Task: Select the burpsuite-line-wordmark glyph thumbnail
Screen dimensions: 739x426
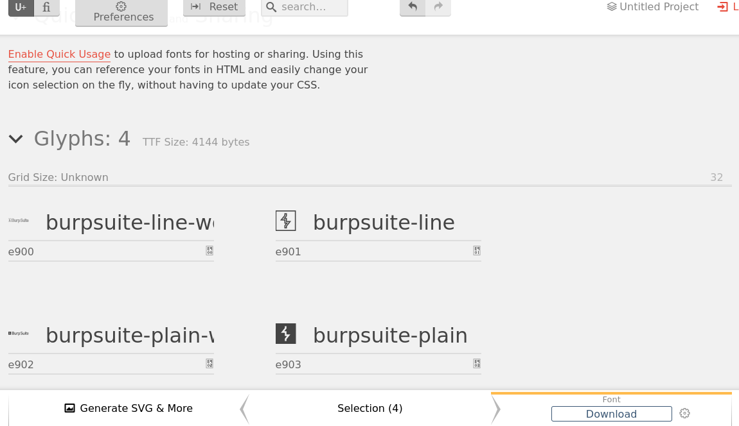Action: (x=19, y=220)
